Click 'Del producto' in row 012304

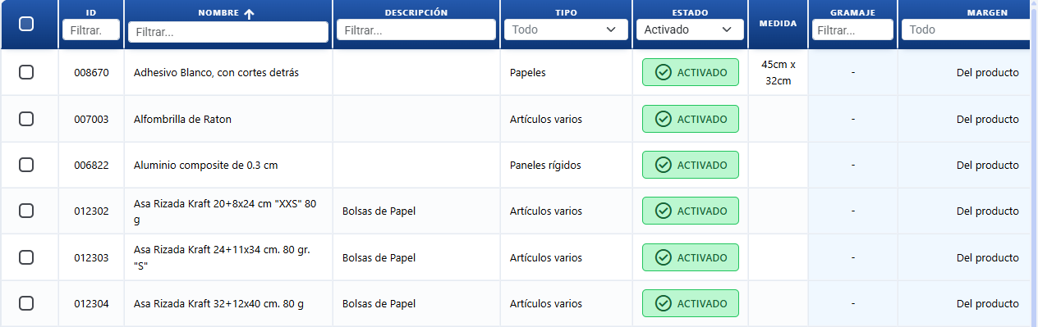click(x=987, y=303)
